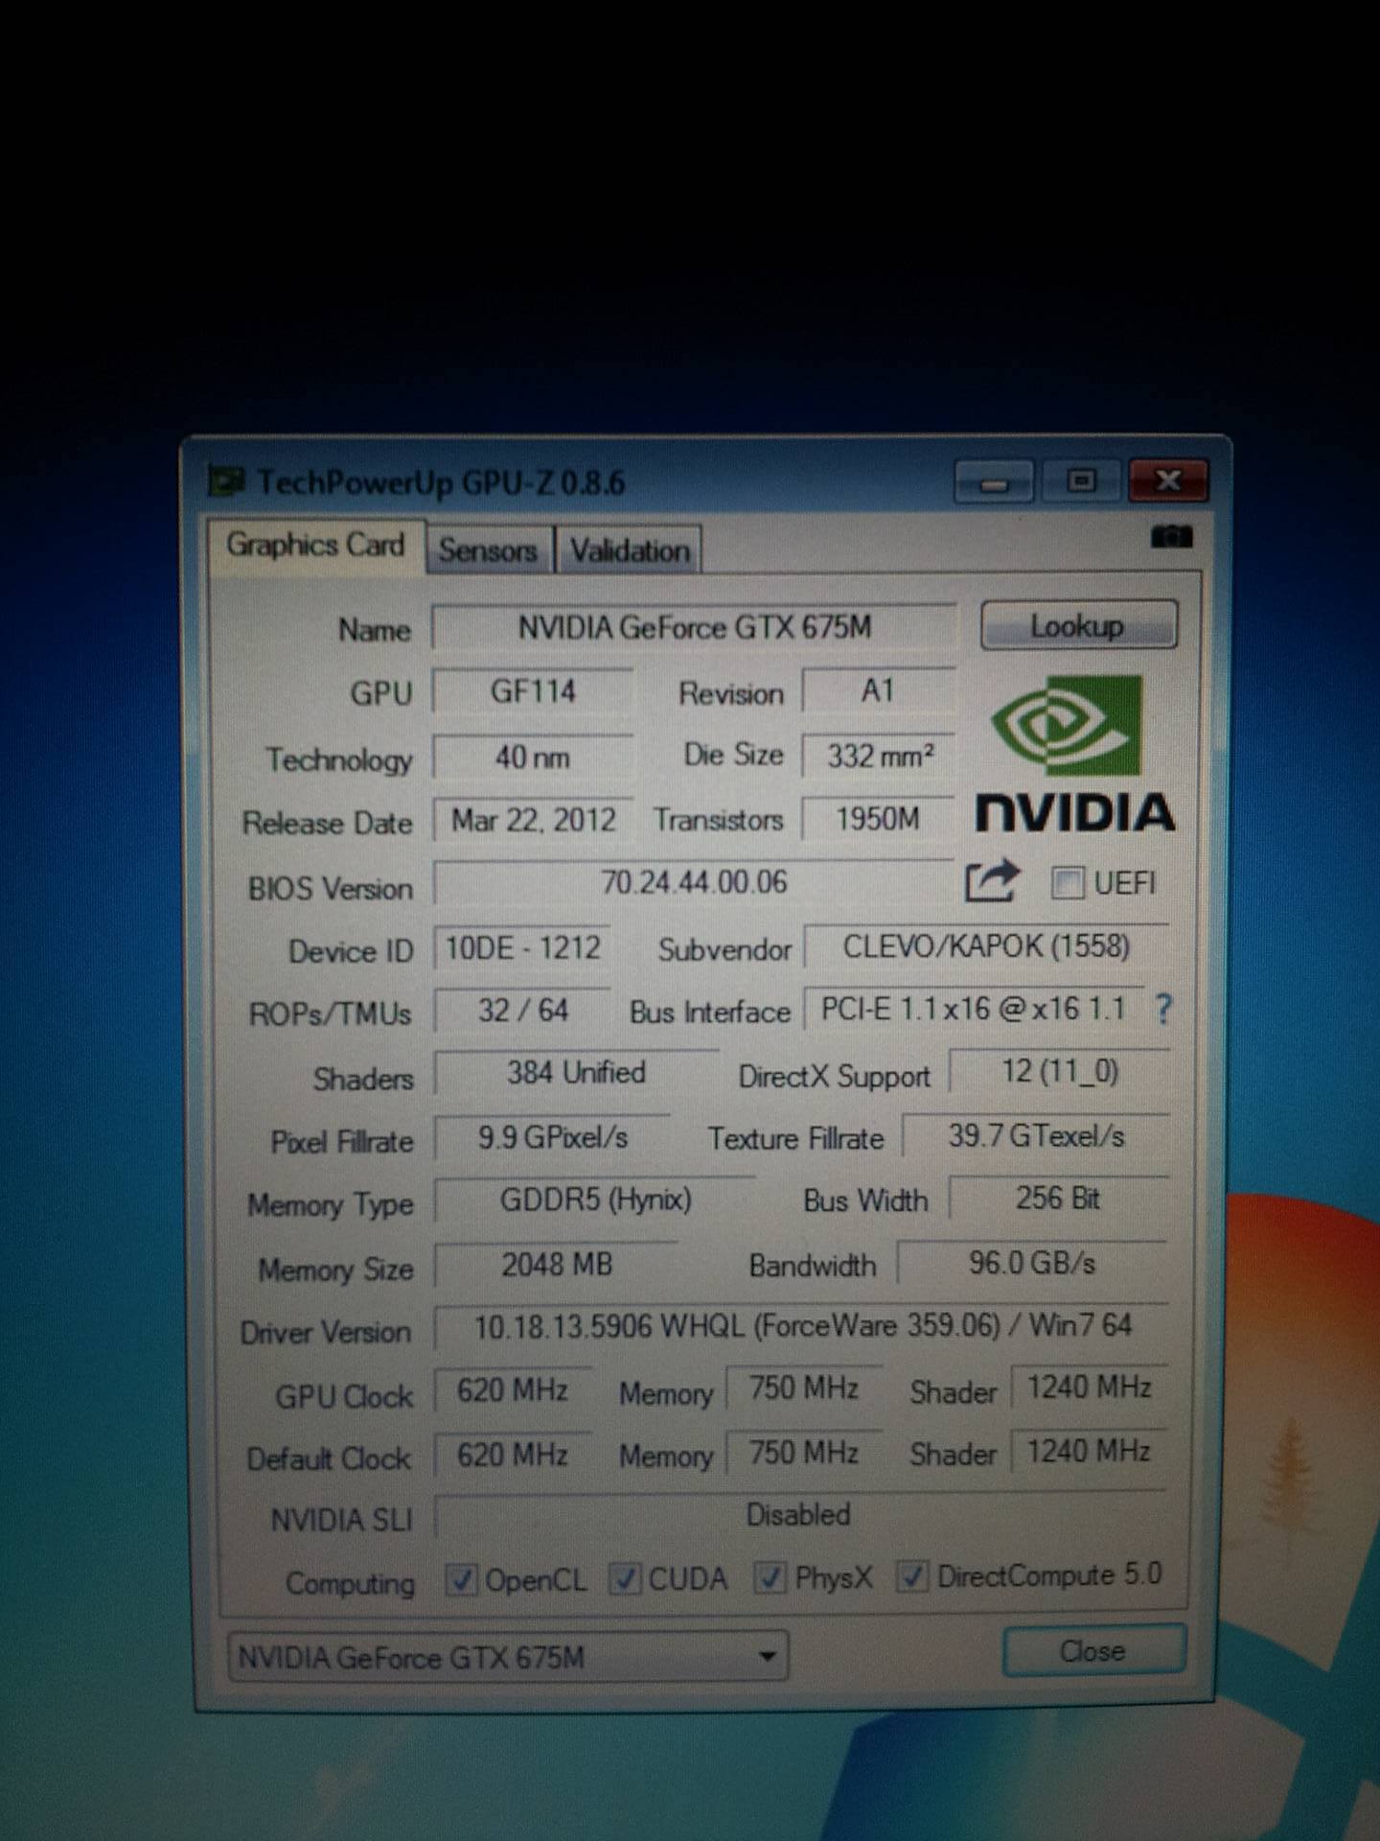The height and width of the screenshot is (1841, 1380).
Task: Click DirectX Support field 12 (11_0)
Action: tap(1059, 1071)
